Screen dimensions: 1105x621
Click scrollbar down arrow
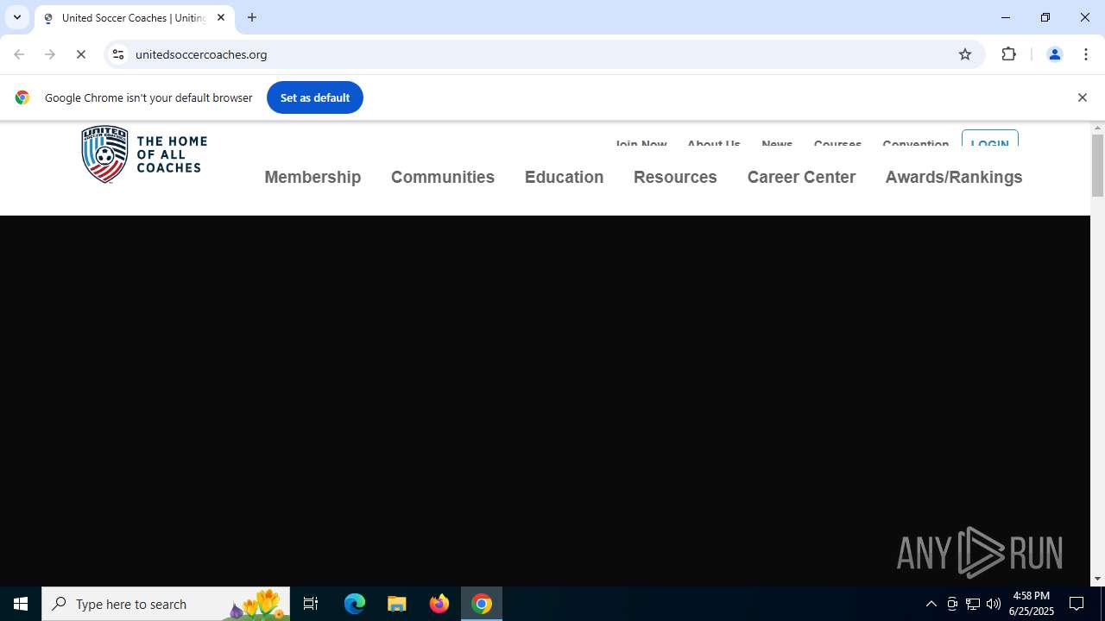[1097, 579]
